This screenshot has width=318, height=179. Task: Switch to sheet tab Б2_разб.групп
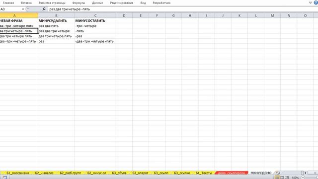(71, 173)
